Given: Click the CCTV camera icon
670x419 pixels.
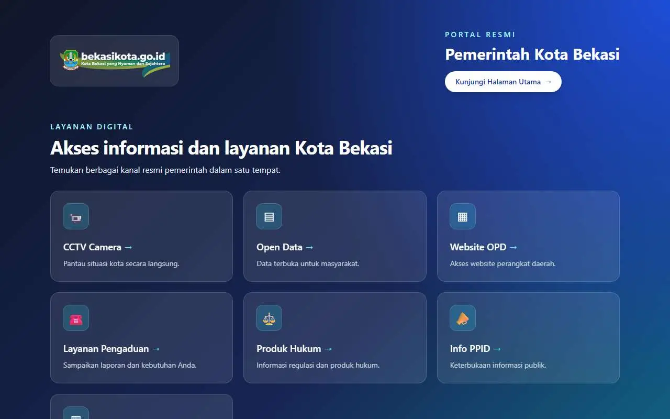Looking at the screenshot, I should pyautogui.click(x=76, y=216).
